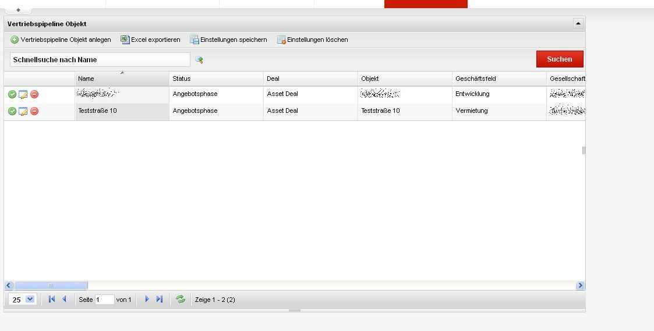Open advanced search magnifier icon
Screen dimensions: 654x331
point(199,59)
